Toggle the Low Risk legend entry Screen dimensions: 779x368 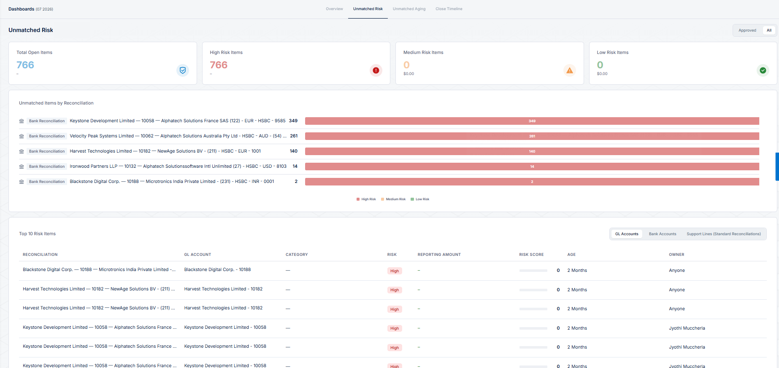[420, 199]
